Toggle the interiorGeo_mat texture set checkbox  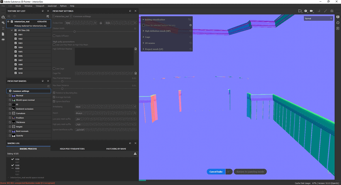pyautogui.click(x=12, y=22)
